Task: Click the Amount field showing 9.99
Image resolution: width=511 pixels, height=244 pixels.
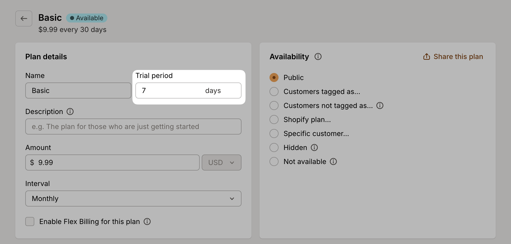Action: [x=112, y=162]
